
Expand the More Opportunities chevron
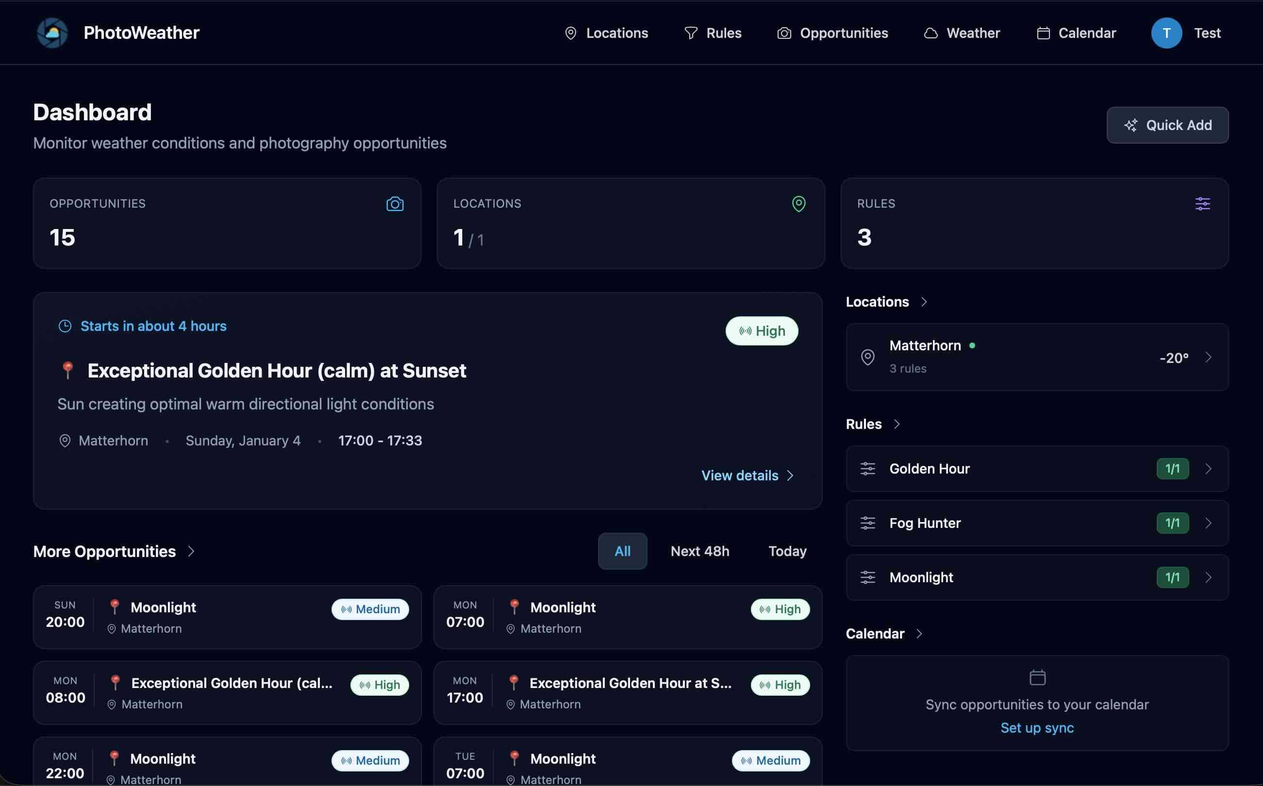point(191,551)
